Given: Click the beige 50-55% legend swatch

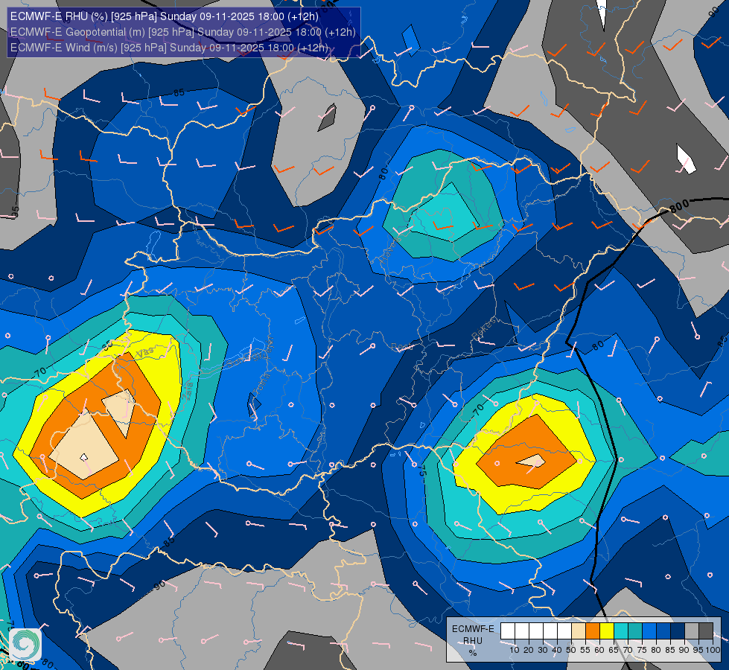Looking at the screenshot, I should [579, 631].
